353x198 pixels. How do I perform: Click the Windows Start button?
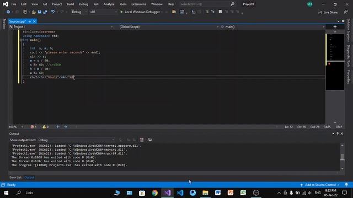pyautogui.click(x=6, y=193)
